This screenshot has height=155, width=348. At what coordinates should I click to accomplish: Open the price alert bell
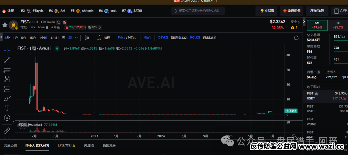(x=296, y=38)
